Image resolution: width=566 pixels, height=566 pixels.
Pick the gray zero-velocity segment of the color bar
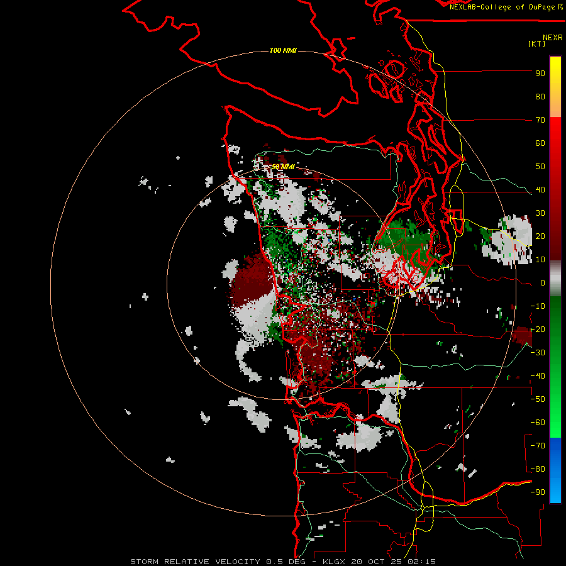coord(555,279)
